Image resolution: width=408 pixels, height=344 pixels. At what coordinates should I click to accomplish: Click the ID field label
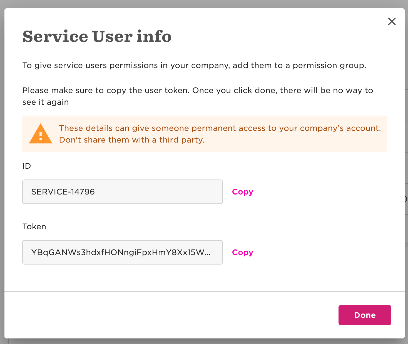pyautogui.click(x=27, y=166)
